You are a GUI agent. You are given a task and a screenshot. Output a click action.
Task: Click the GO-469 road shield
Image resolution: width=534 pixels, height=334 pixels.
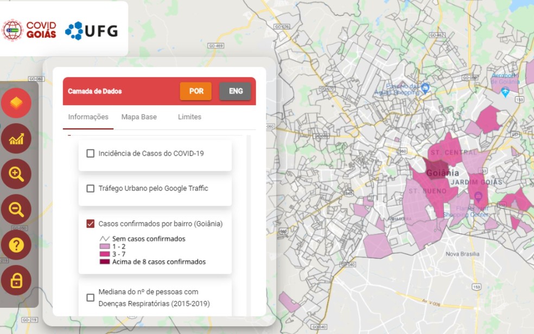216,46
